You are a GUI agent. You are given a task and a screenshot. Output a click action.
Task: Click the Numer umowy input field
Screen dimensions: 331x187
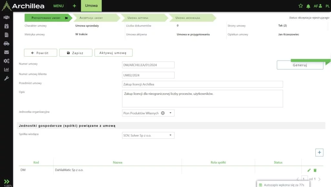(x=148, y=64)
